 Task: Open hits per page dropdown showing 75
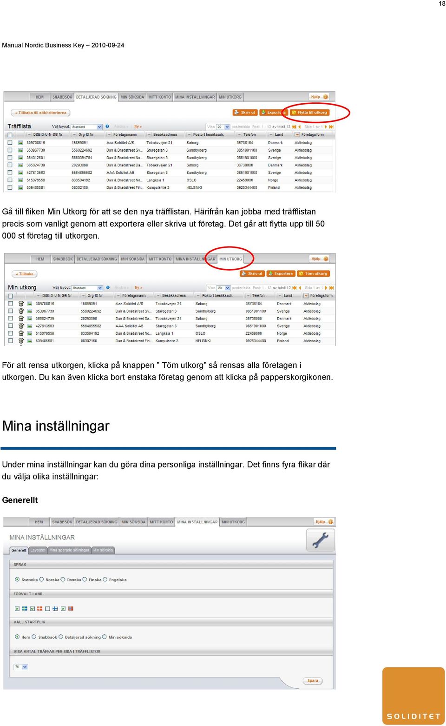[x=21, y=666]
